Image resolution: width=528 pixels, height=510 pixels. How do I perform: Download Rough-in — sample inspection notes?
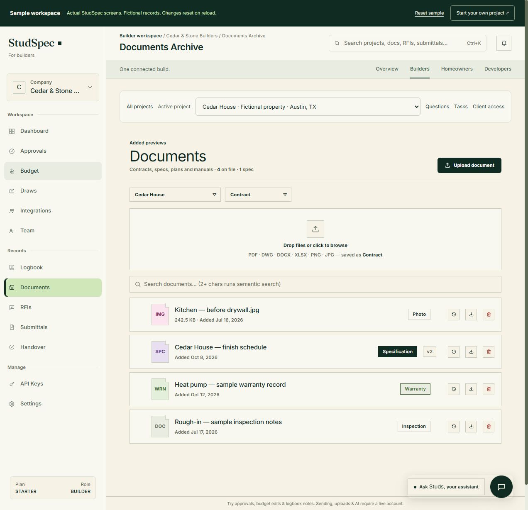point(471,427)
